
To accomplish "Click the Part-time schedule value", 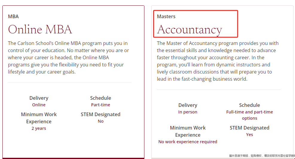I will [x=100, y=105].
